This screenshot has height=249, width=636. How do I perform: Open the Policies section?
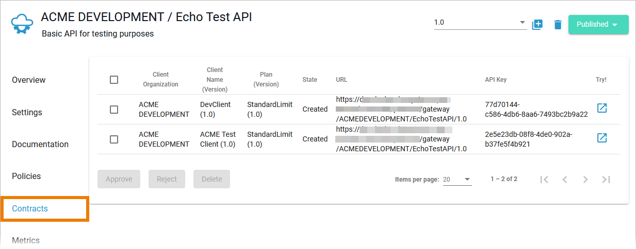26,176
